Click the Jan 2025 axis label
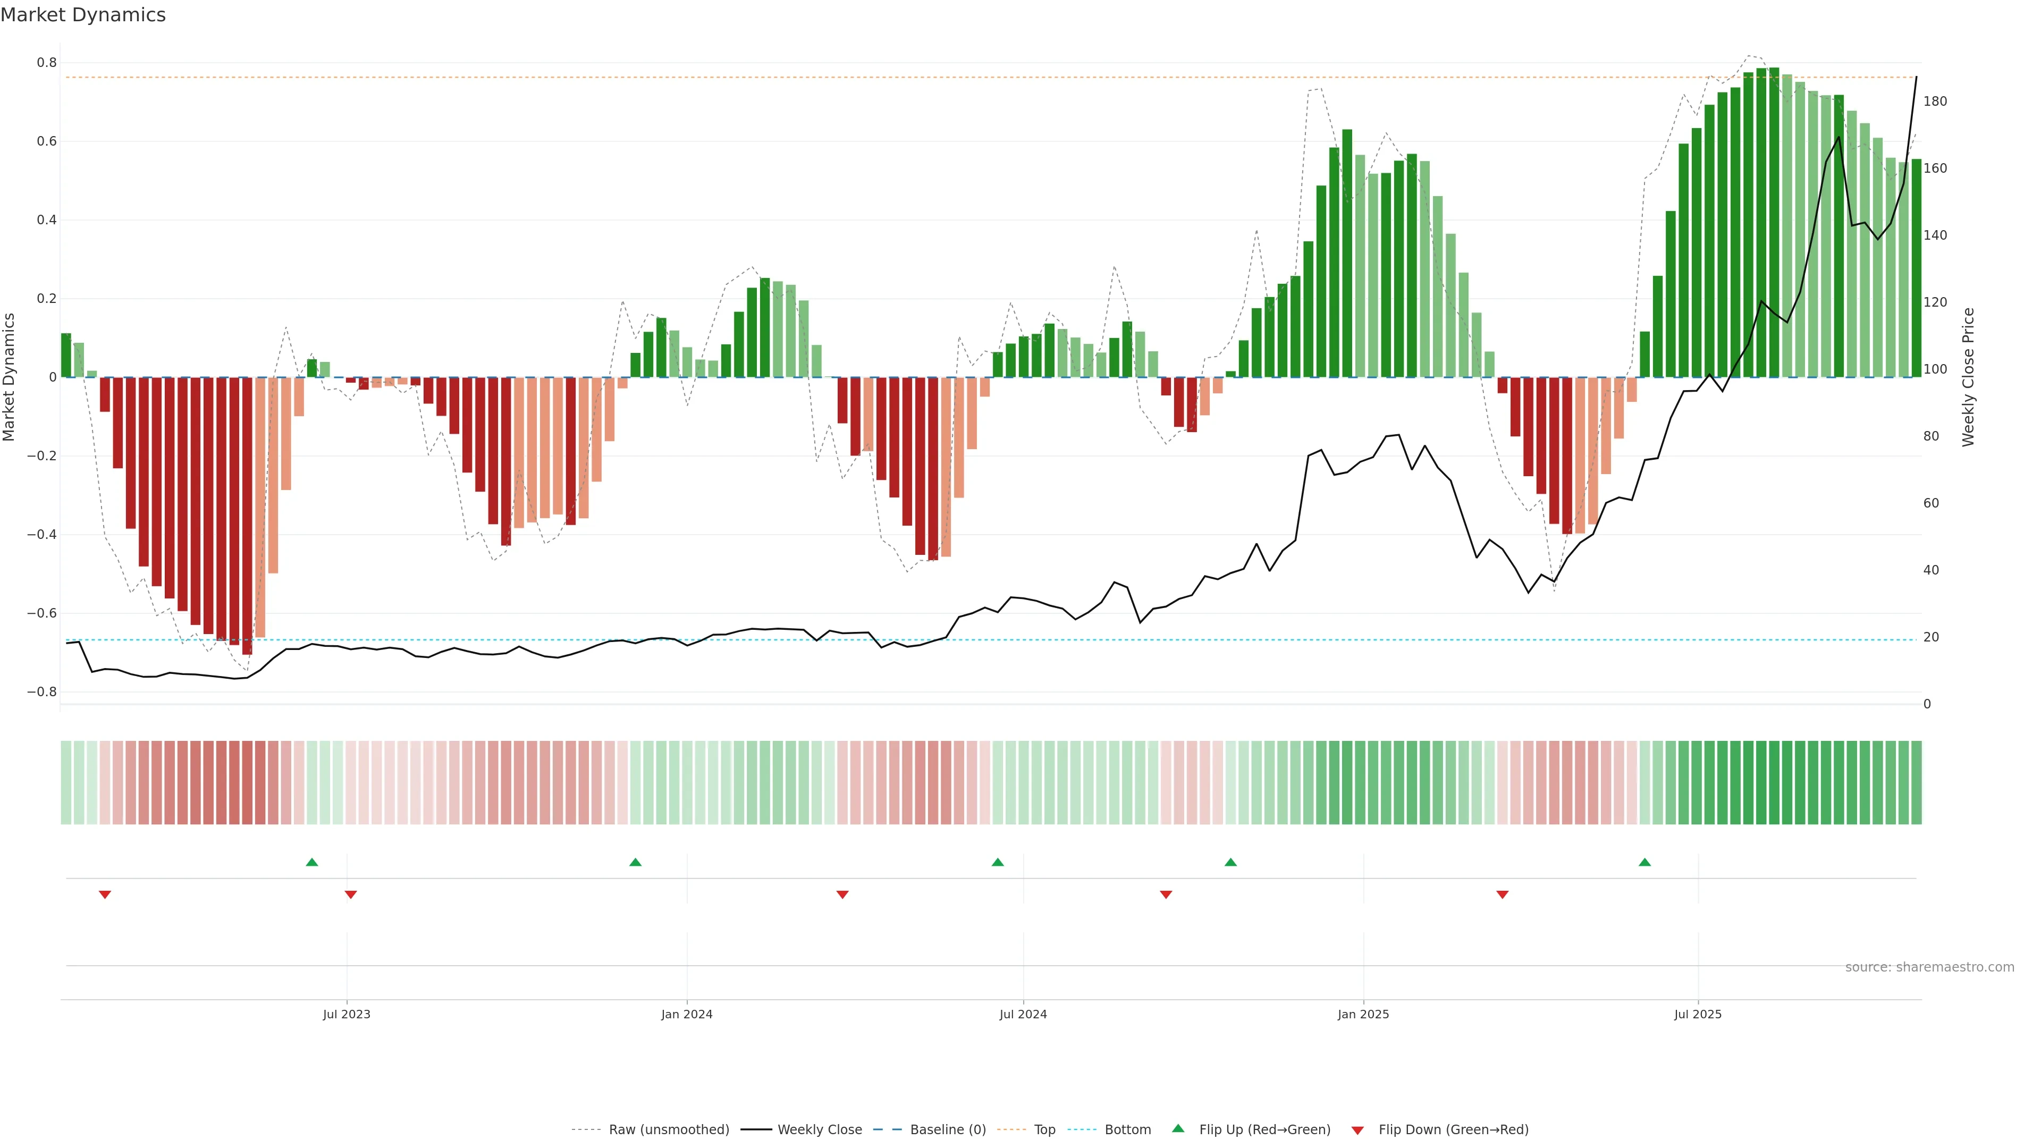 (1363, 1014)
